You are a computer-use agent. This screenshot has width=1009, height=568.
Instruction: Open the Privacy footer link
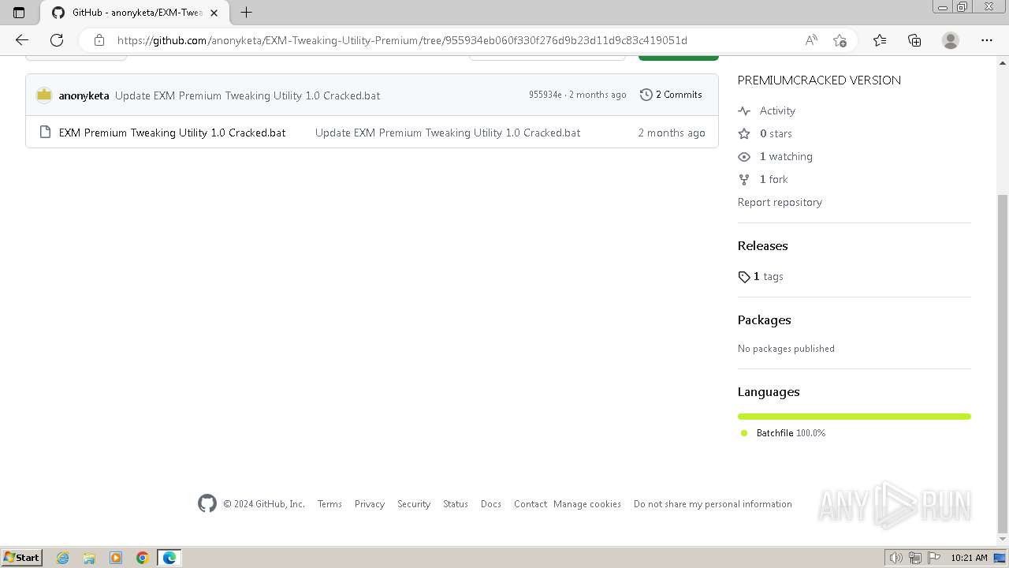(370, 504)
